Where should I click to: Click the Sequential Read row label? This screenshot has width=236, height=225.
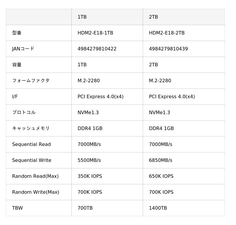31,144
